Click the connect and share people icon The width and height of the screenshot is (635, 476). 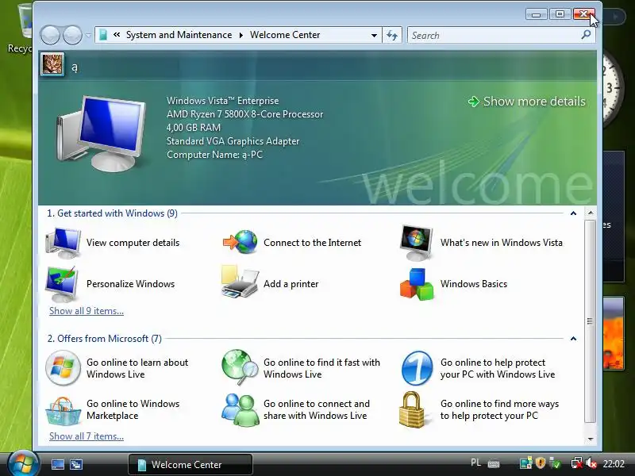click(x=241, y=410)
